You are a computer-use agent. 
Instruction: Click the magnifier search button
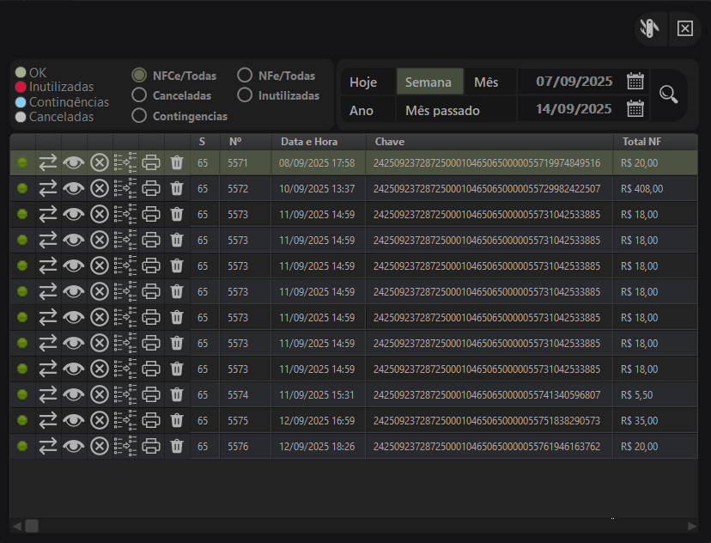(x=668, y=95)
